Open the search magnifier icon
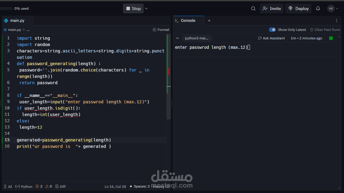 click(253, 8)
